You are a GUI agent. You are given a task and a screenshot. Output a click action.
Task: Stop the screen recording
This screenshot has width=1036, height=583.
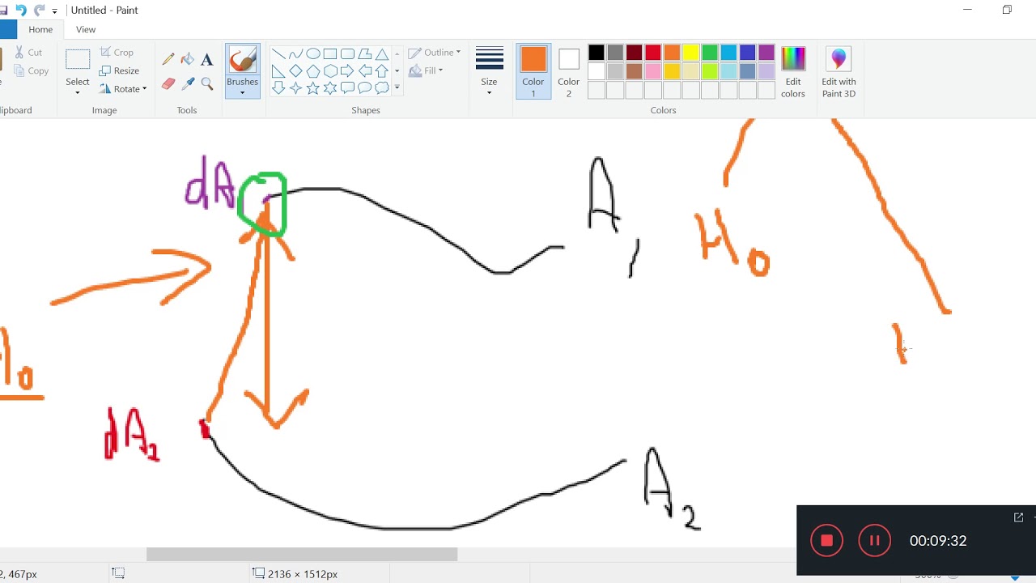coord(826,541)
